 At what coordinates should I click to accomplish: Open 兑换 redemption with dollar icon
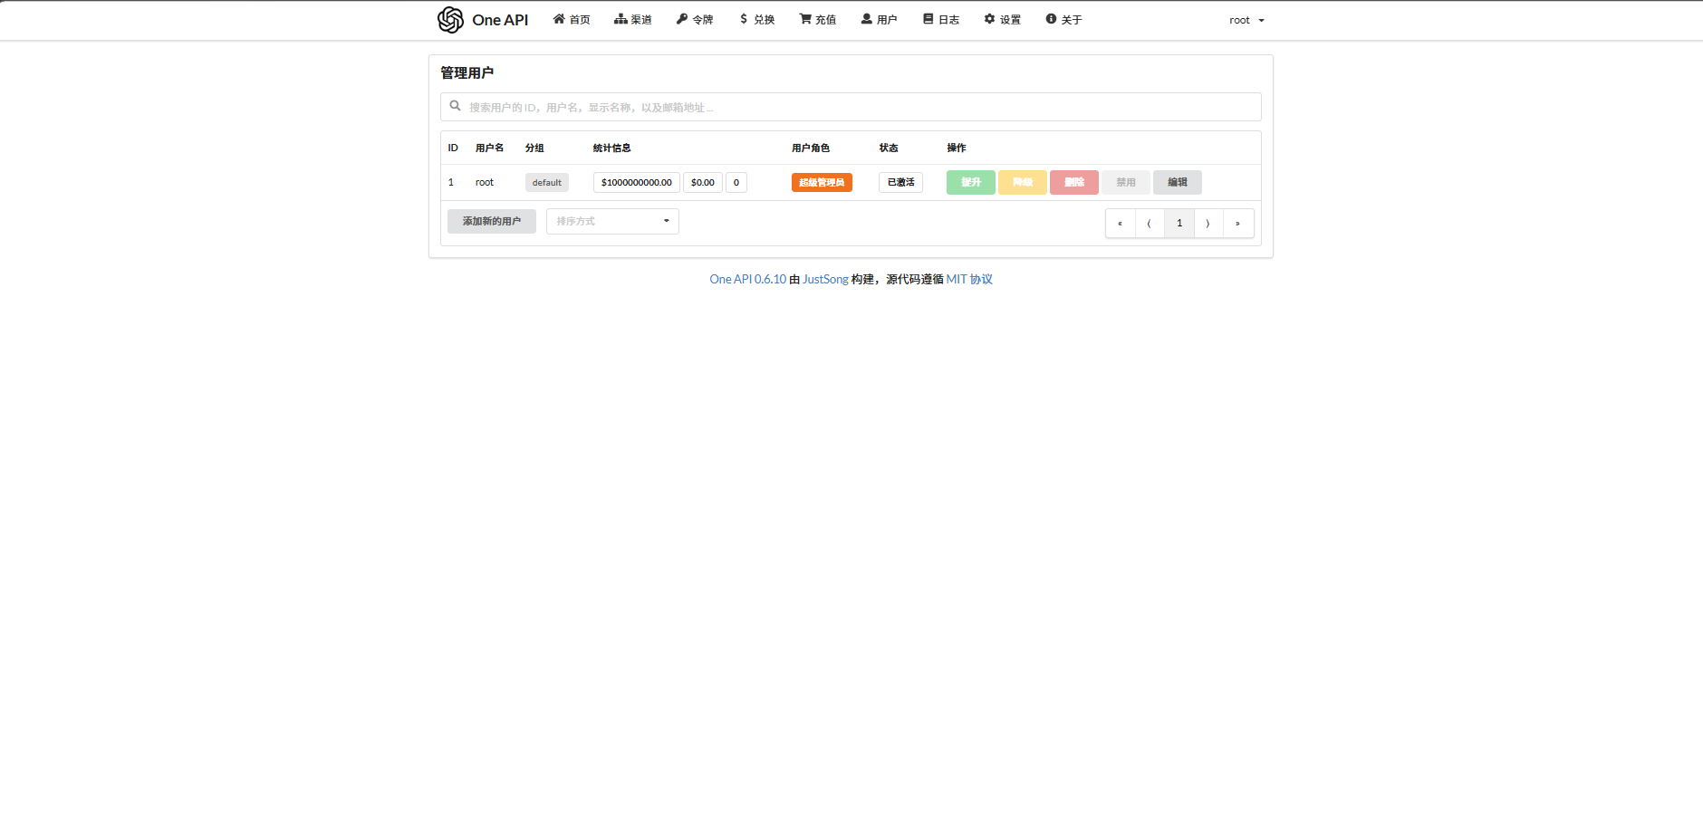tap(757, 20)
